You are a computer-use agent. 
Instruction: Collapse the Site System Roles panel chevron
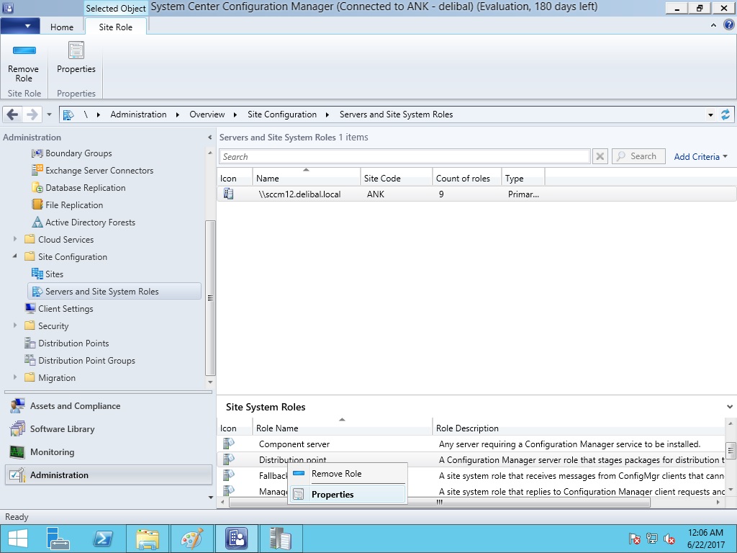click(x=730, y=408)
